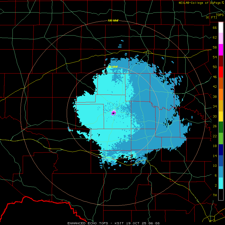
Task: Click the 22 value on the scale
Action: coord(215,136)
